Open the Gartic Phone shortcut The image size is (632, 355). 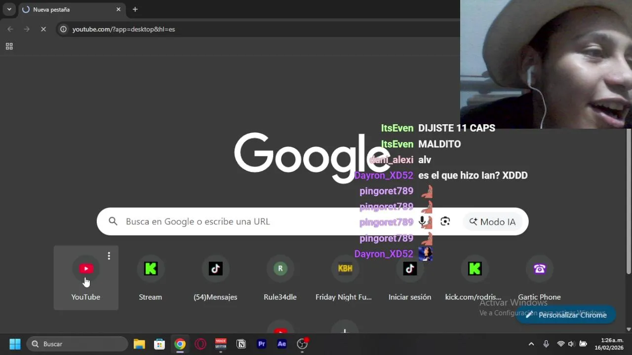539,278
